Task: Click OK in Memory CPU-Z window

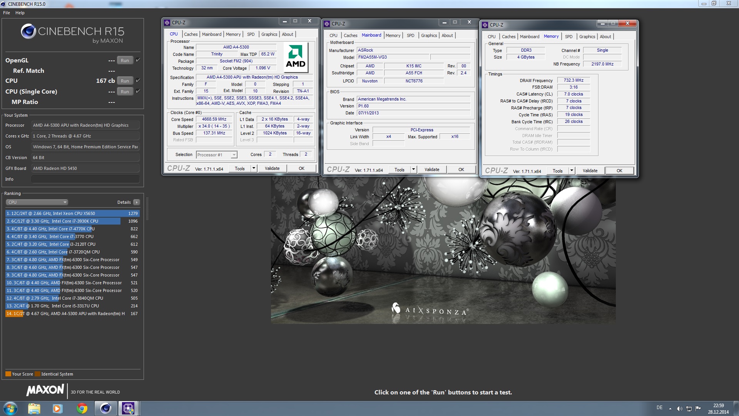Action: [619, 171]
